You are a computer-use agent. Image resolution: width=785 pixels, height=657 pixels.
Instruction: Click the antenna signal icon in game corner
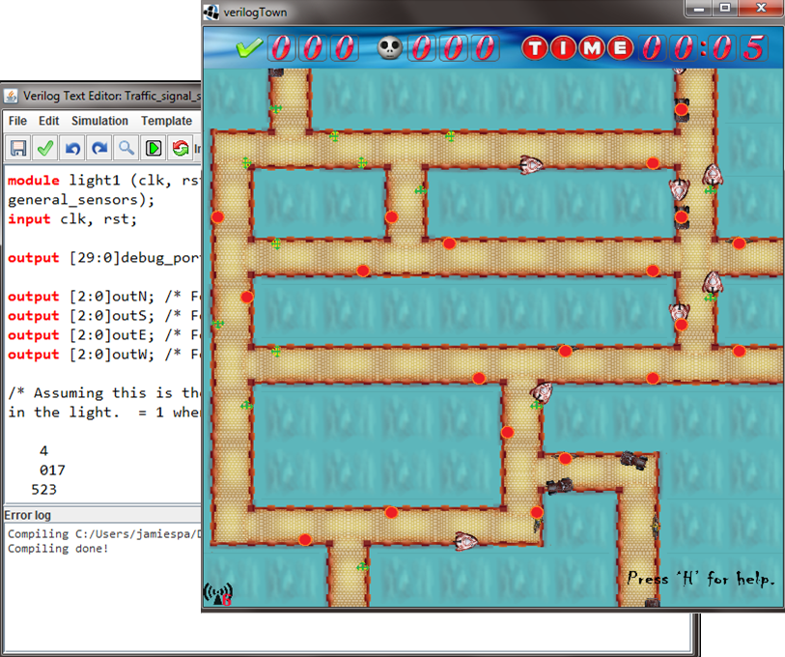click(x=218, y=593)
